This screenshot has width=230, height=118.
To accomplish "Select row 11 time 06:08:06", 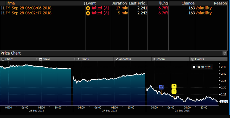I will [28, 8].
